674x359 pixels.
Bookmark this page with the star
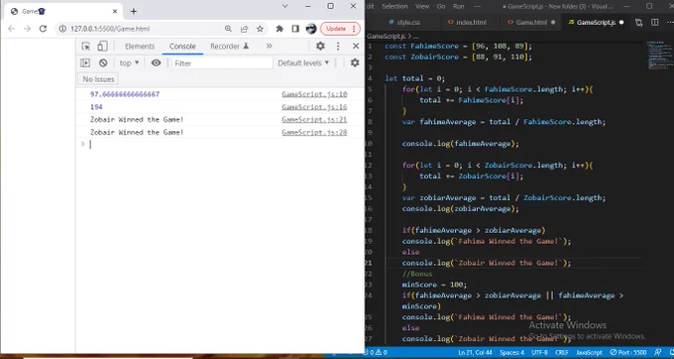point(260,29)
